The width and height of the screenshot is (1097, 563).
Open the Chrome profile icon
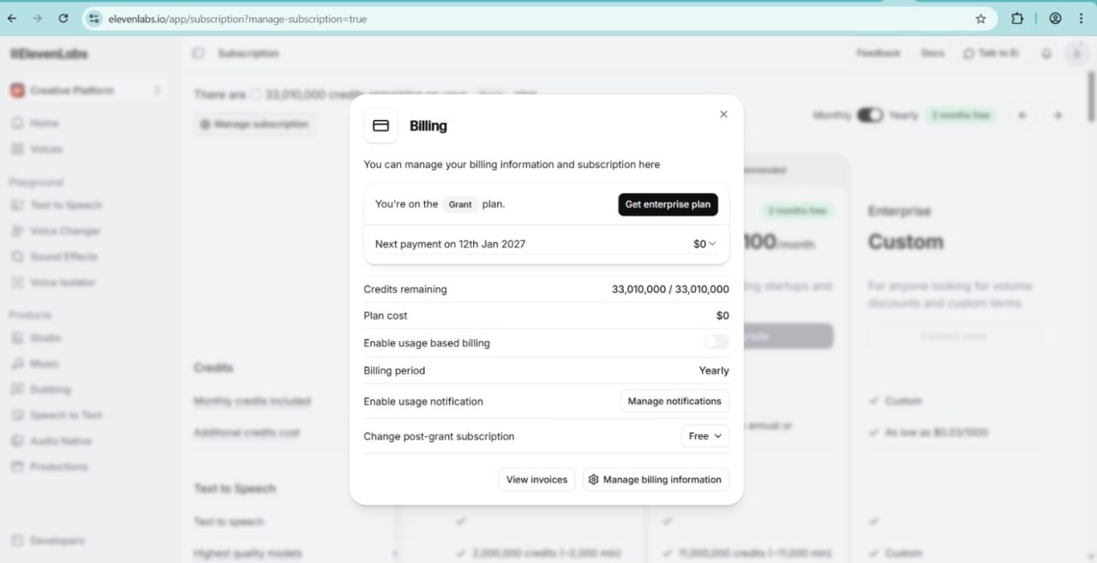click(x=1055, y=18)
